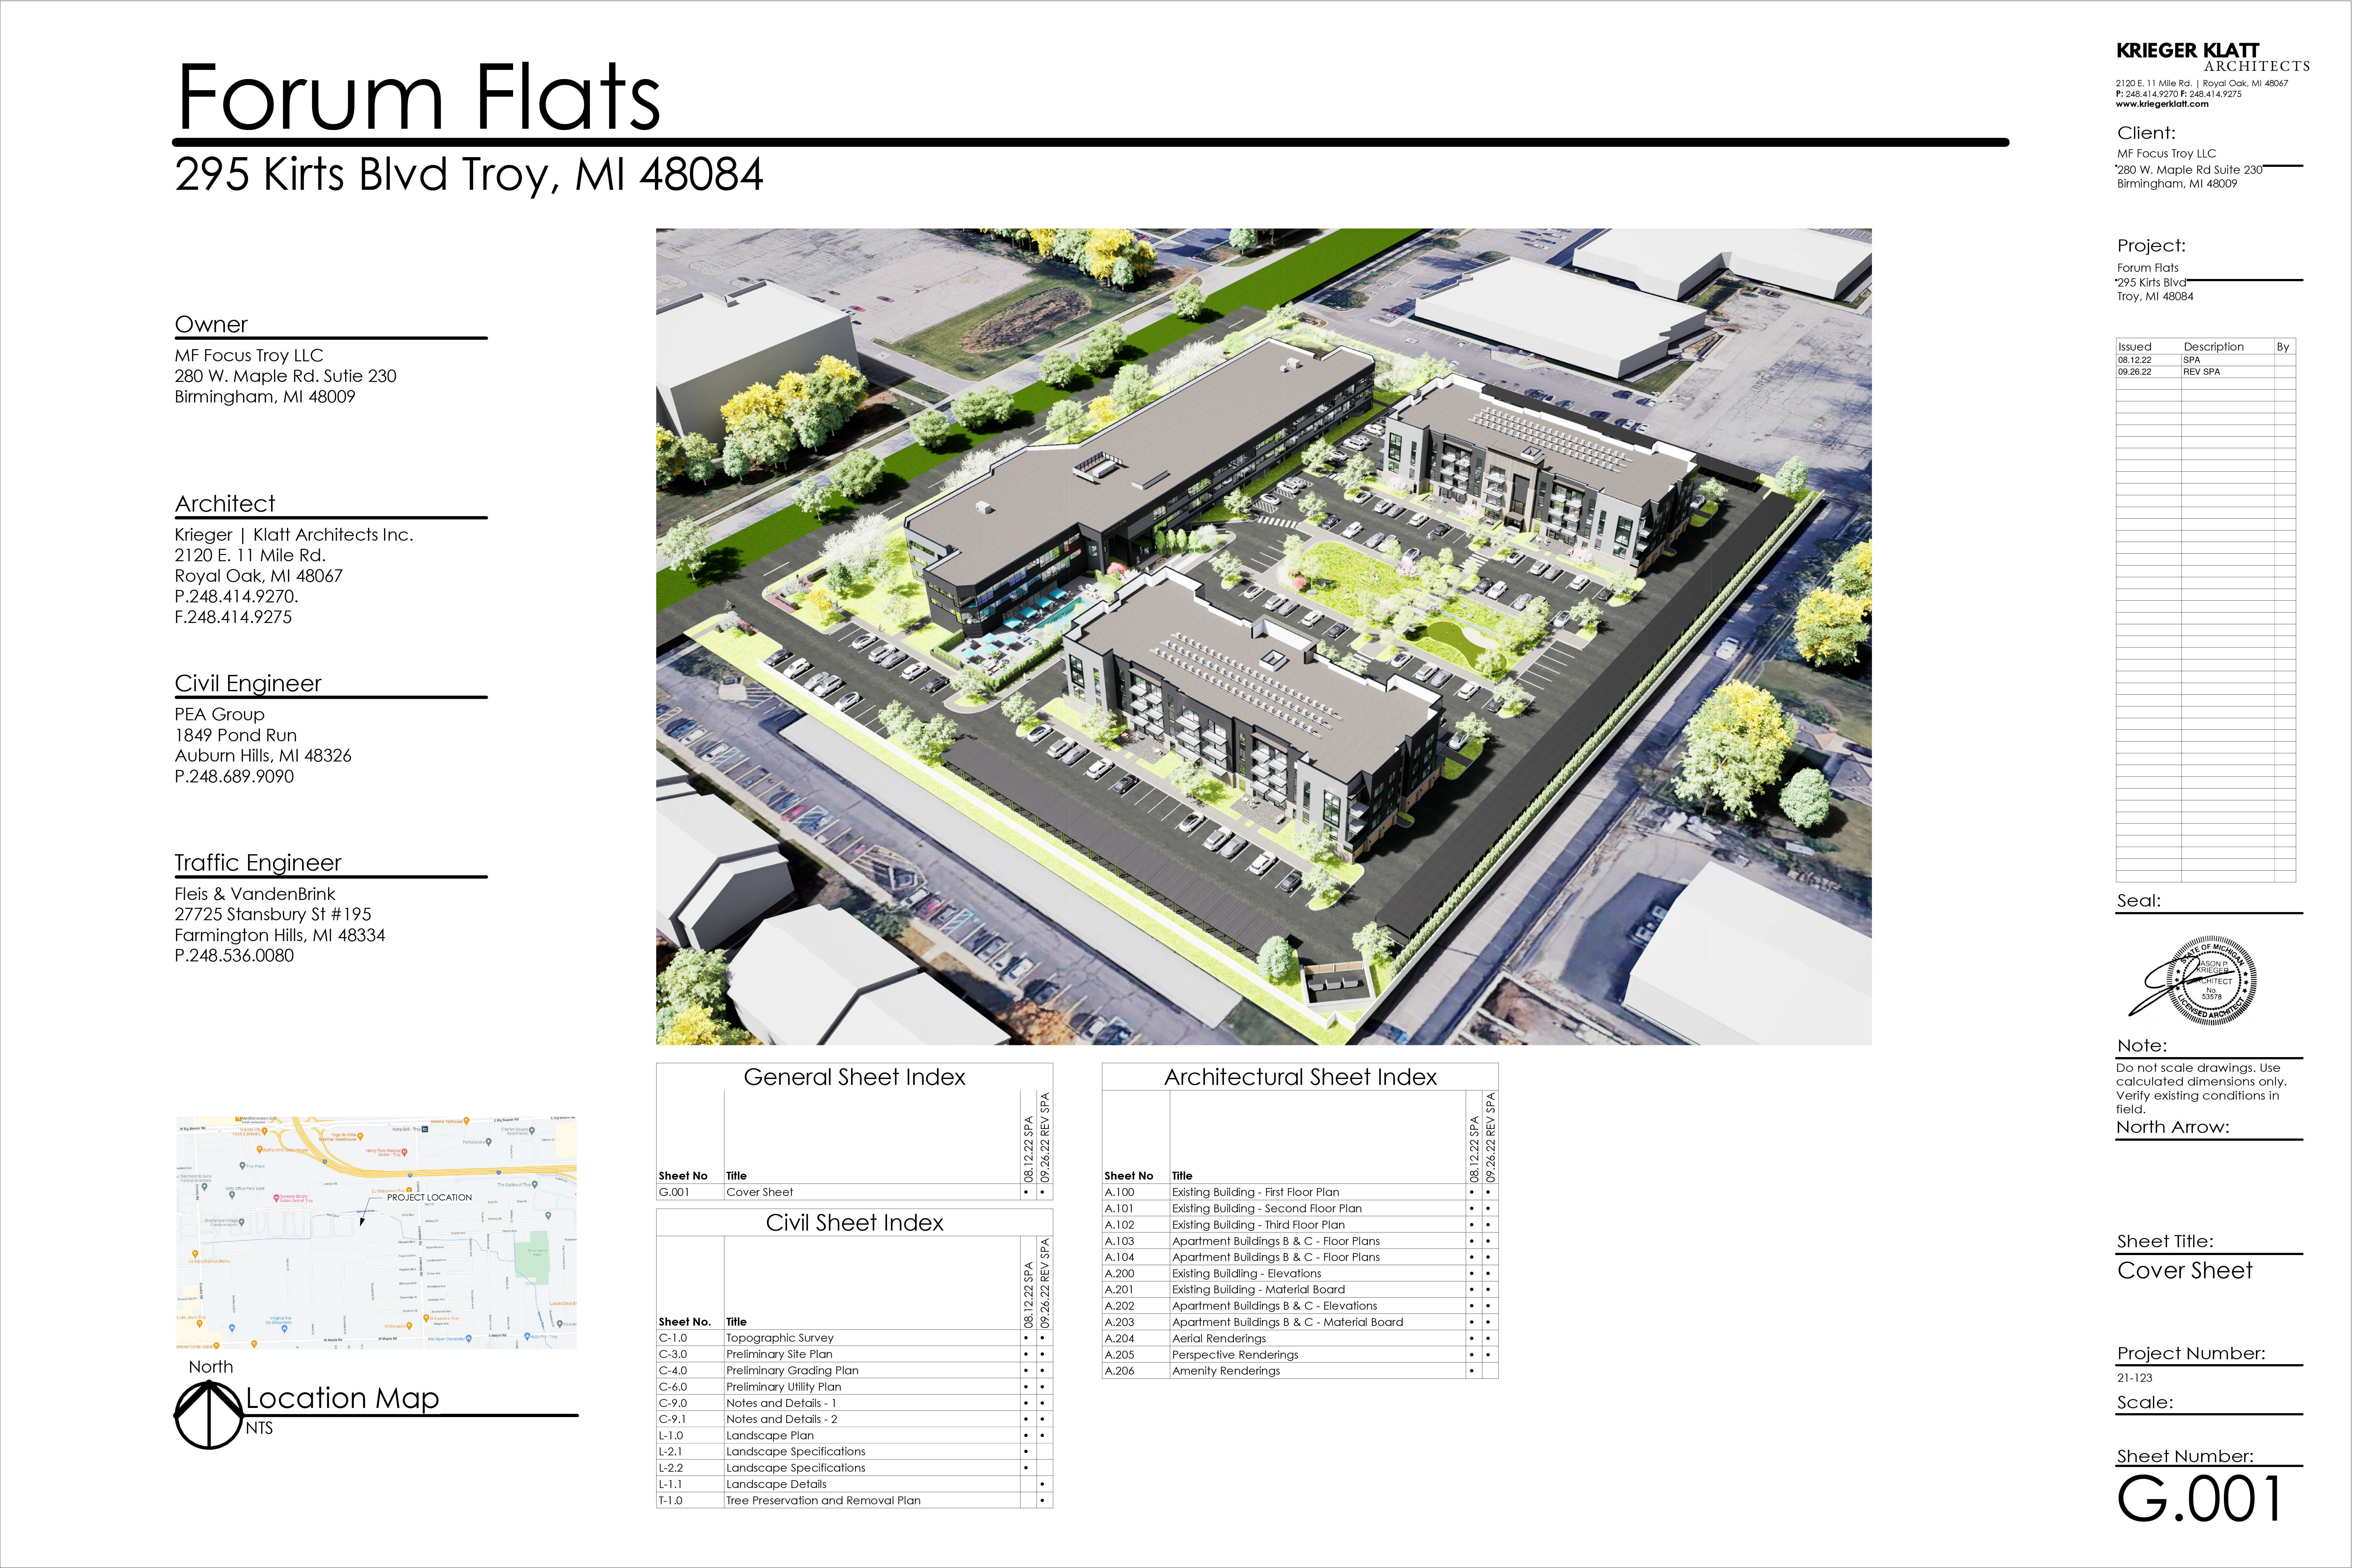Click the www.kriegerklatt.com web address
Image resolution: width=2353 pixels, height=1568 pixels.
[2162, 104]
